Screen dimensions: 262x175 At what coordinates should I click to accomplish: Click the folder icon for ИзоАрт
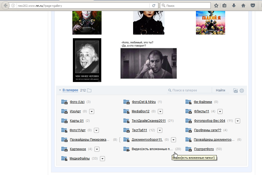click(x=64, y=111)
